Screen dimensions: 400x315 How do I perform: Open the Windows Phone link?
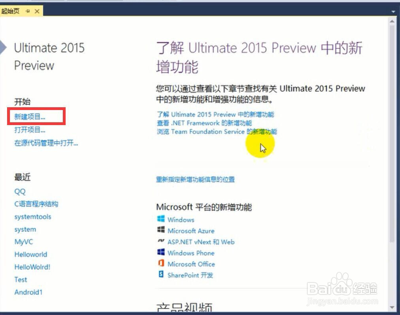coord(191,253)
